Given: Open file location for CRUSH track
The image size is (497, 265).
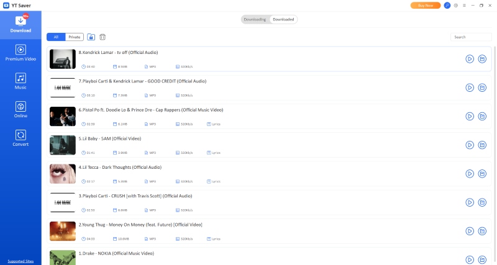Looking at the screenshot, I should point(482,202).
